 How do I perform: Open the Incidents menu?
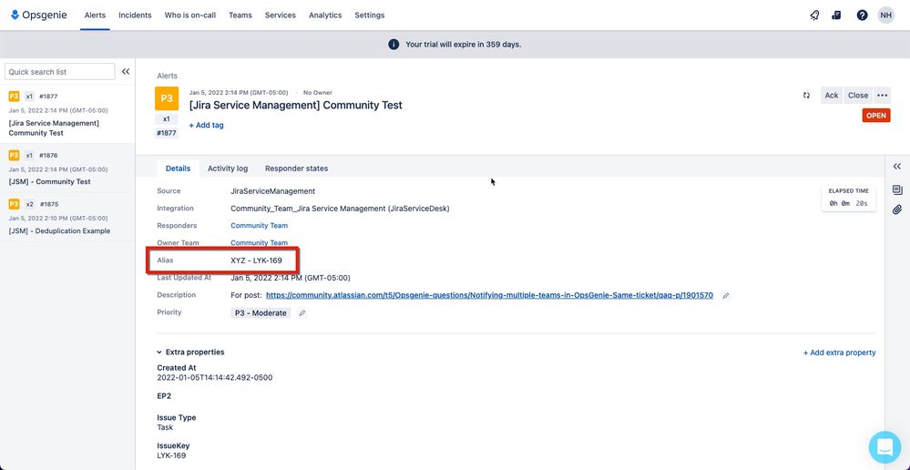135,15
